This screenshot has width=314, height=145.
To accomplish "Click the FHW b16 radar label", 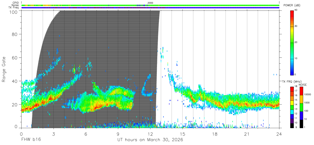I will pyautogui.click(x=31, y=140).
